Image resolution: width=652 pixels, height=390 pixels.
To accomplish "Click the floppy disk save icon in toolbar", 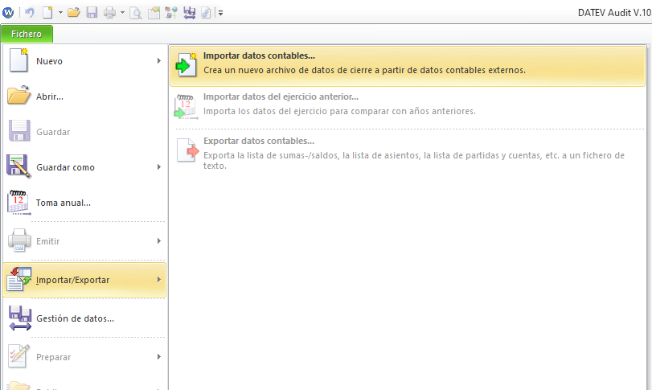I will [x=92, y=13].
